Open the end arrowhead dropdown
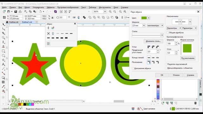The width and height of the screenshot is (203, 114). pos(190,22)
